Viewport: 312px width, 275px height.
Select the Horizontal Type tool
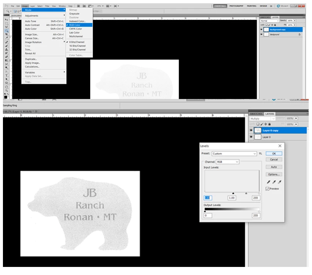7,75
